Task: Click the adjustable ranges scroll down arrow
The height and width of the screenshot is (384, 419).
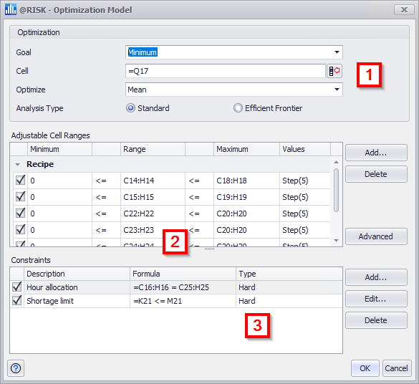Action: point(336,241)
